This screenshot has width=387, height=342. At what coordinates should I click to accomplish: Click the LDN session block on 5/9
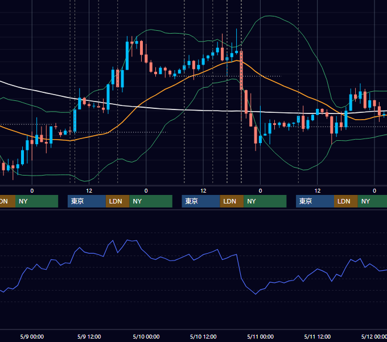tap(117, 201)
